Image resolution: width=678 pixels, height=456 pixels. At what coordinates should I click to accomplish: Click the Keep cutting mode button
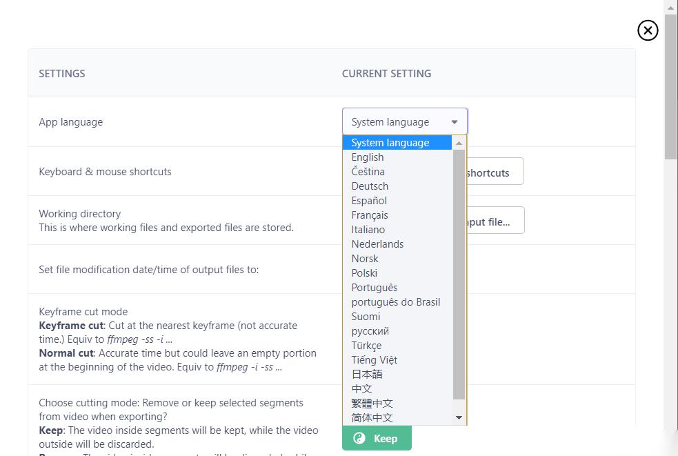click(377, 438)
